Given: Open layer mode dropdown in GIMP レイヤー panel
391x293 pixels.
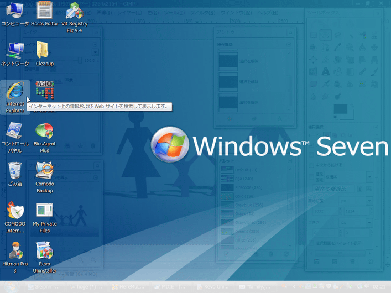Looking at the screenshot, I should 95,53.
